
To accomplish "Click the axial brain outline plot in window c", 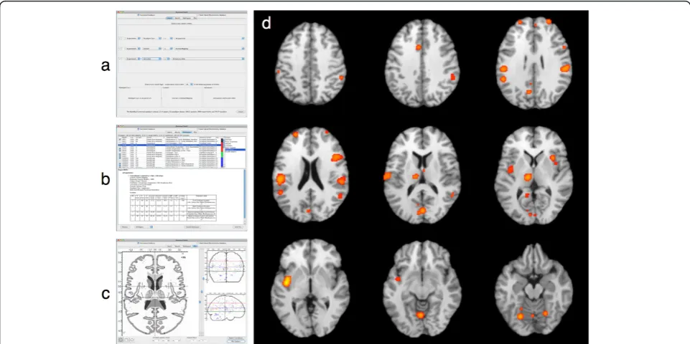I will 155,294.
